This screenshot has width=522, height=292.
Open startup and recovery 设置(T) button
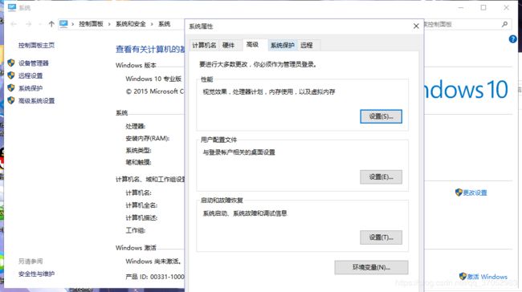tap(381, 237)
